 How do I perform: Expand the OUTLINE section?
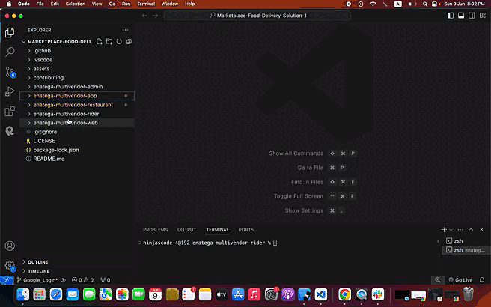(x=38, y=262)
